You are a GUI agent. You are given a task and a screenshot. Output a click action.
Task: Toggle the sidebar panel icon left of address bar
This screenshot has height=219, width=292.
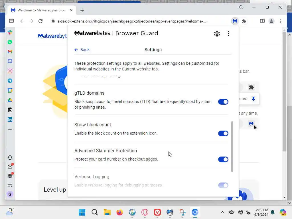[11, 21]
